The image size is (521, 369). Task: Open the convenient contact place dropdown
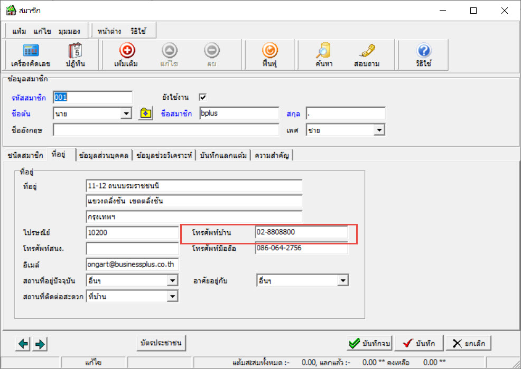tap(172, 297)
